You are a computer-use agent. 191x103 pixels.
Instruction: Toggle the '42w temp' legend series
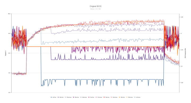click(x=114, y=97)
